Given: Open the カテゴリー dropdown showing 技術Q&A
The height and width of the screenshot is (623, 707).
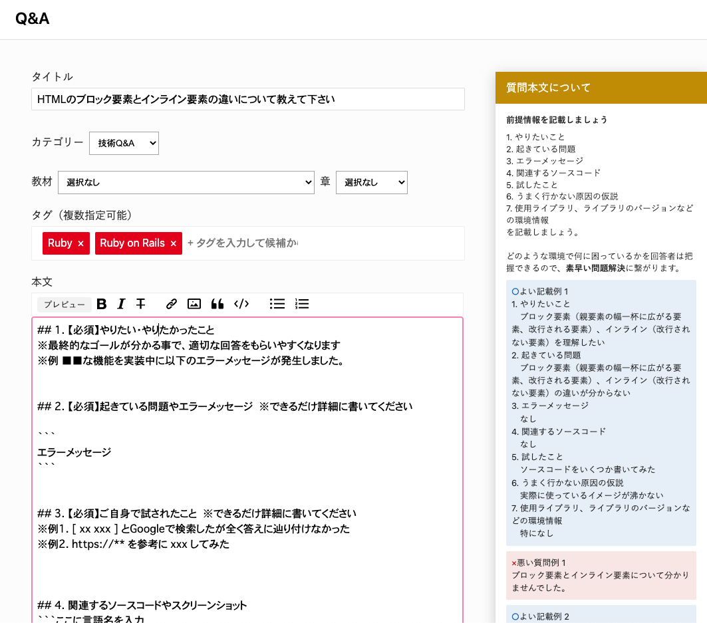Looking at the screenshot, I should click(x=124, y=143).
